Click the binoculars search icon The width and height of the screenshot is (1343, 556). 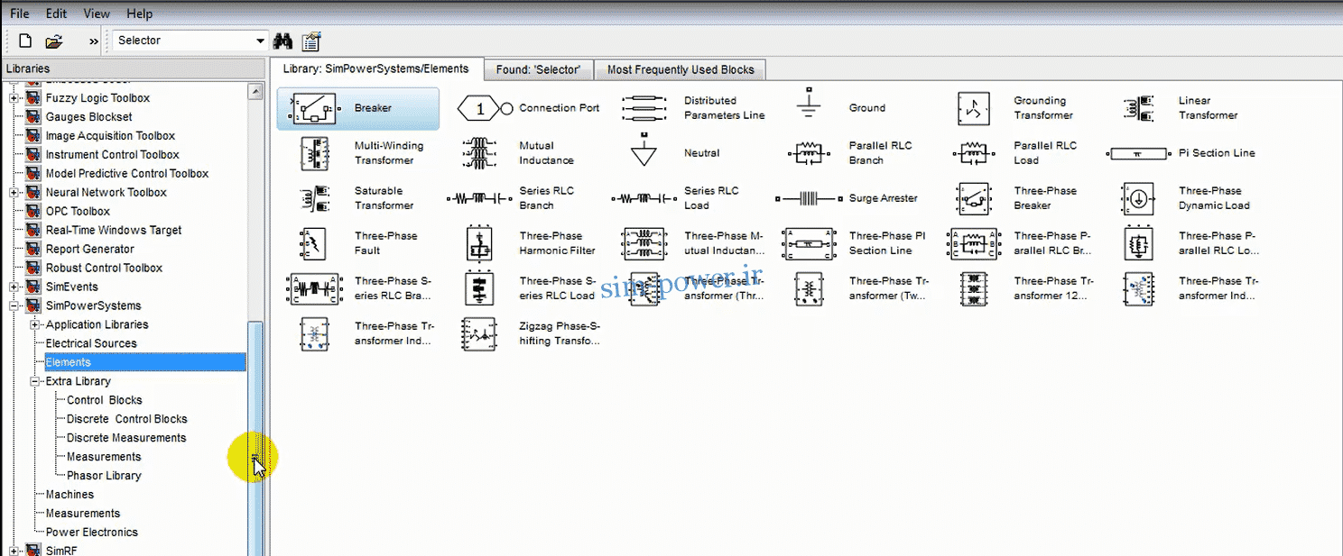click(283, 41)
